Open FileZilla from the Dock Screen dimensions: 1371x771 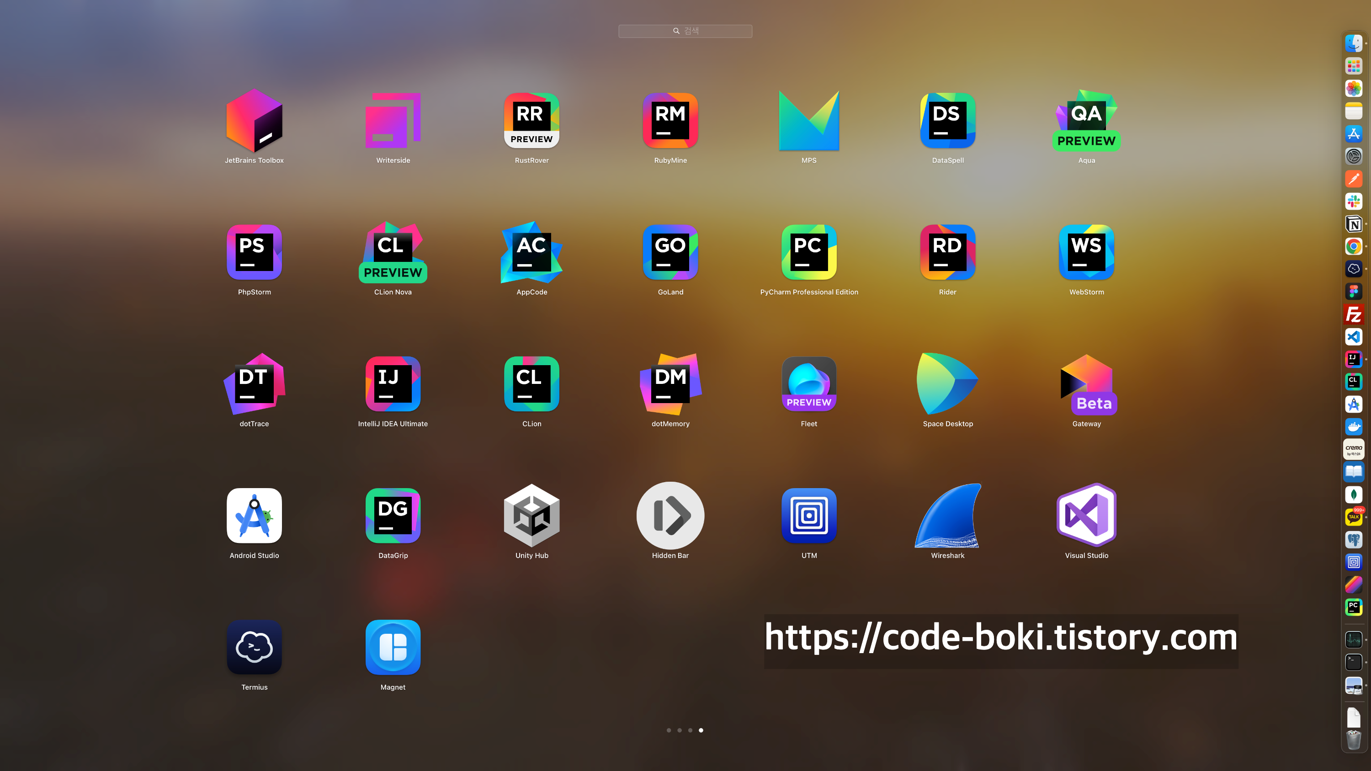click(1354, 314)
